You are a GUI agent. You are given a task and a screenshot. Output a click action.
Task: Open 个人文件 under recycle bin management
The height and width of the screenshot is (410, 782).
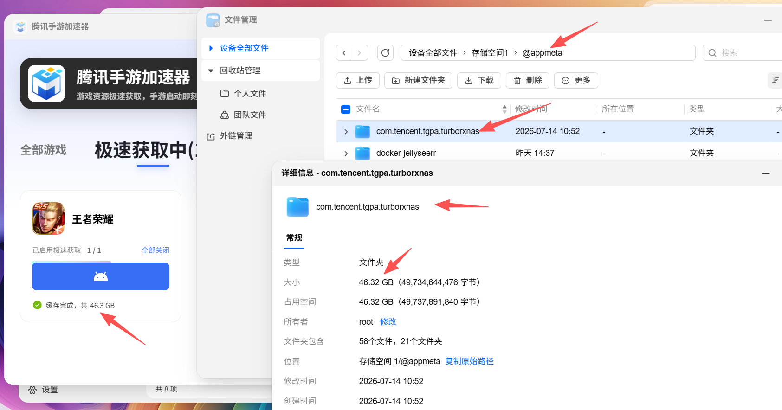(243, 94)
